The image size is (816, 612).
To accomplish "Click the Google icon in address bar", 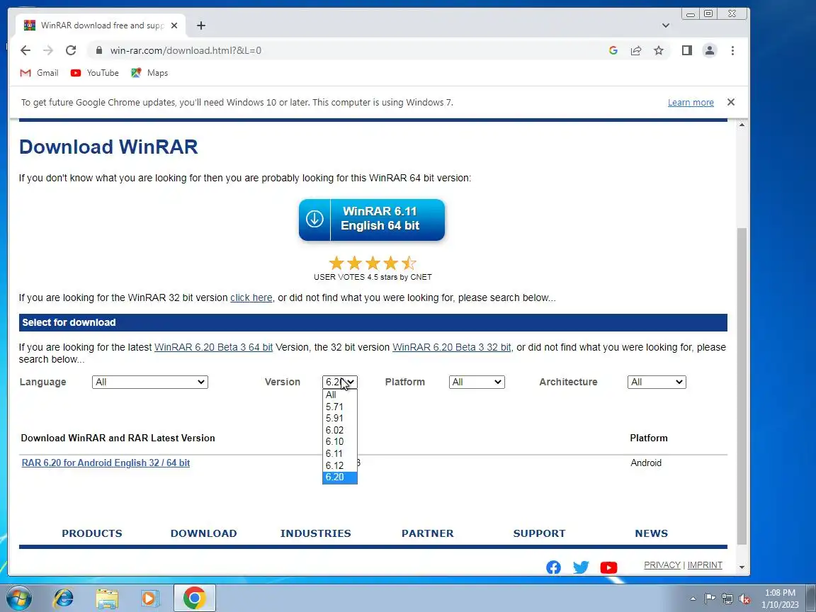I will point(613,50).
